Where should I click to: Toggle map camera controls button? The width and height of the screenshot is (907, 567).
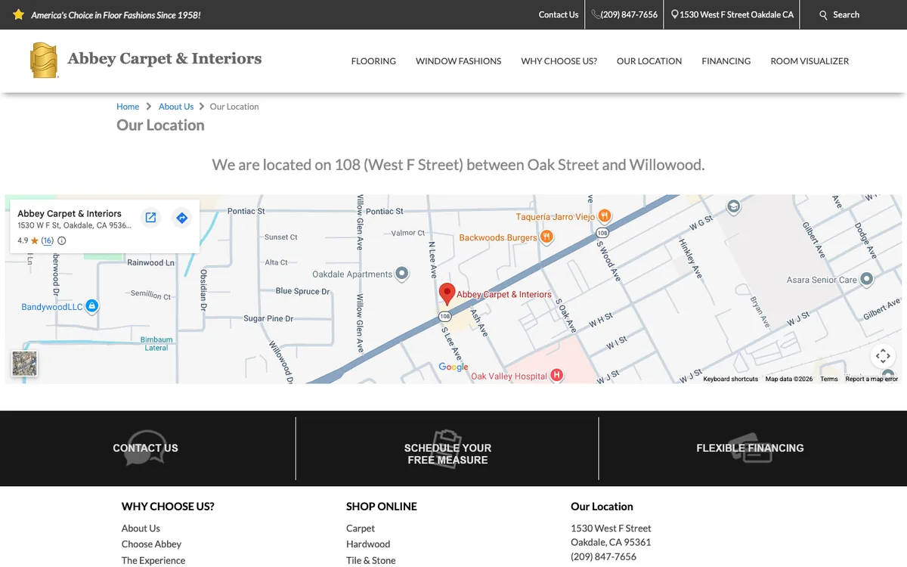coord(883,356)
